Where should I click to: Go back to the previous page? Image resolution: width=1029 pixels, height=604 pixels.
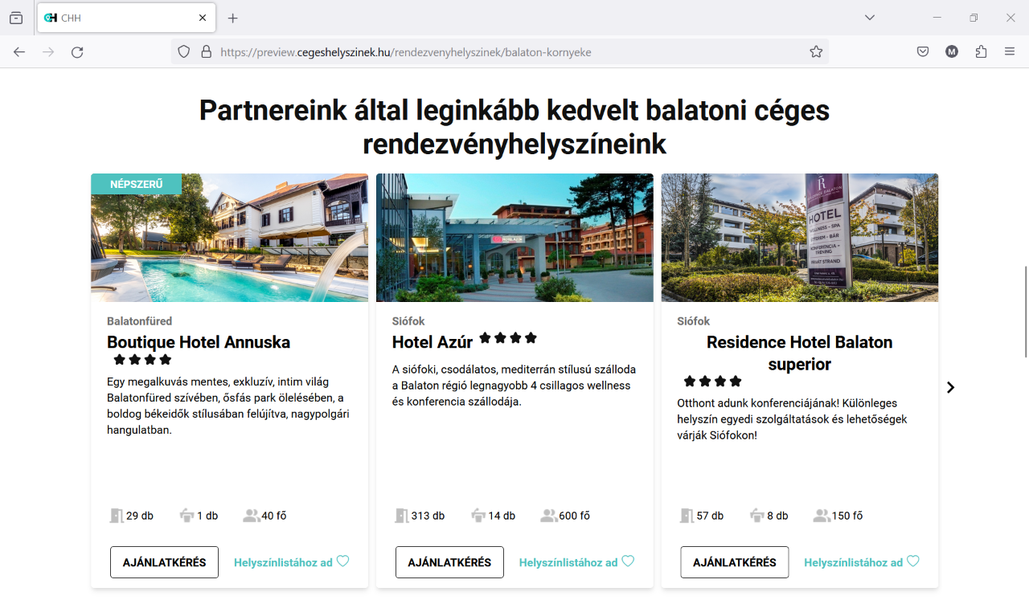pos(19,52)
